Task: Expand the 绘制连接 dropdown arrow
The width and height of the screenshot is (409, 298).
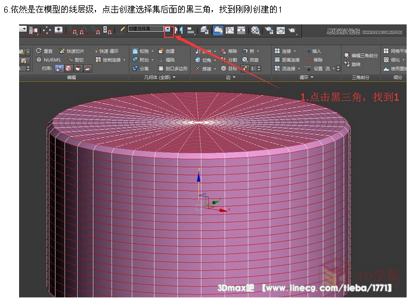Action: pos(125,60)
